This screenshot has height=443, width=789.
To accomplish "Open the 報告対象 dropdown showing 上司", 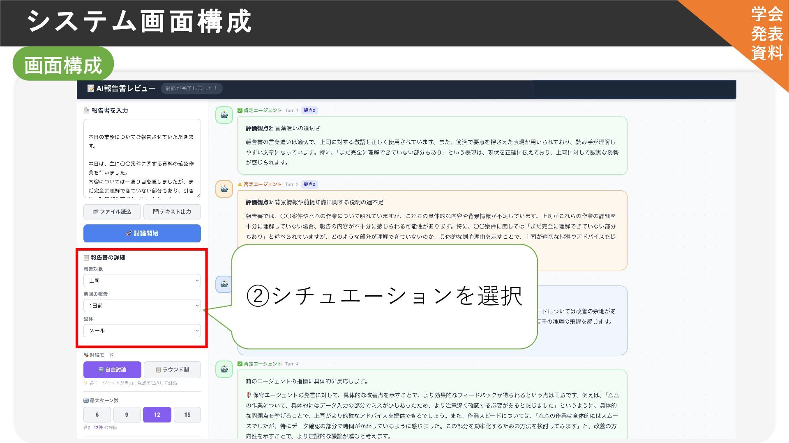I will click(142, 281).
